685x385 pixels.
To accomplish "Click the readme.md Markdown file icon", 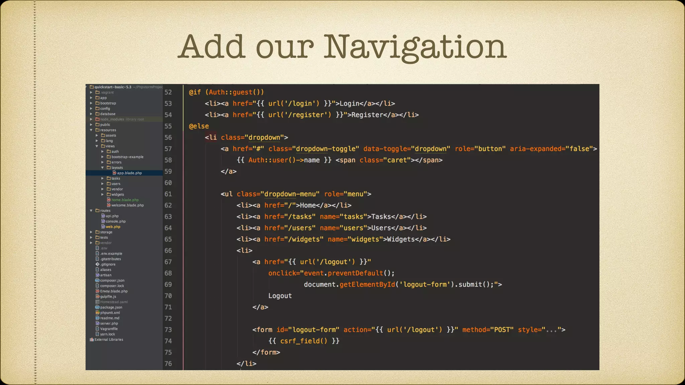I will pyautogui.click(x=97, y=317).
